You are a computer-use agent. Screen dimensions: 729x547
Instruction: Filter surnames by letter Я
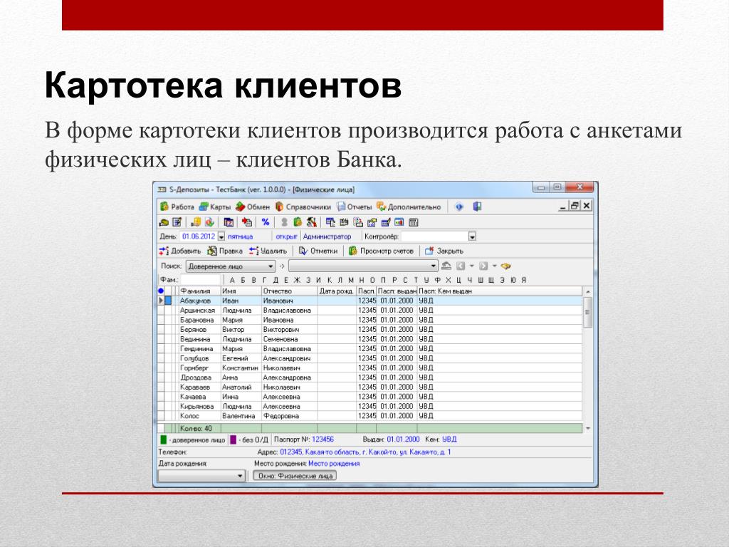coord(524,280)
